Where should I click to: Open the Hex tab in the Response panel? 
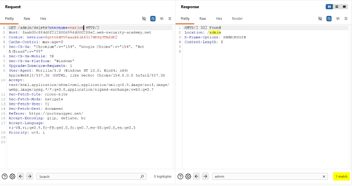click(x=219, y=19)
